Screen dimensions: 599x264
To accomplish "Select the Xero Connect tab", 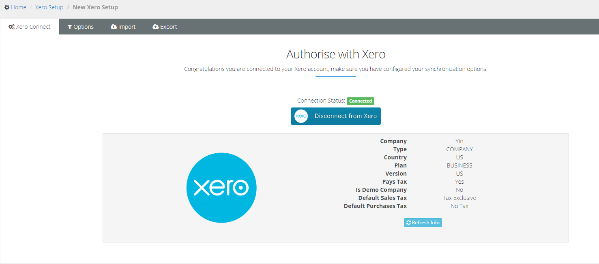I will pyautogui.click(x=33, y=27).
